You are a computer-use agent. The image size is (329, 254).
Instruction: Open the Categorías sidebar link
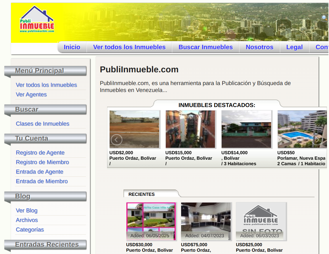(30, 230)
